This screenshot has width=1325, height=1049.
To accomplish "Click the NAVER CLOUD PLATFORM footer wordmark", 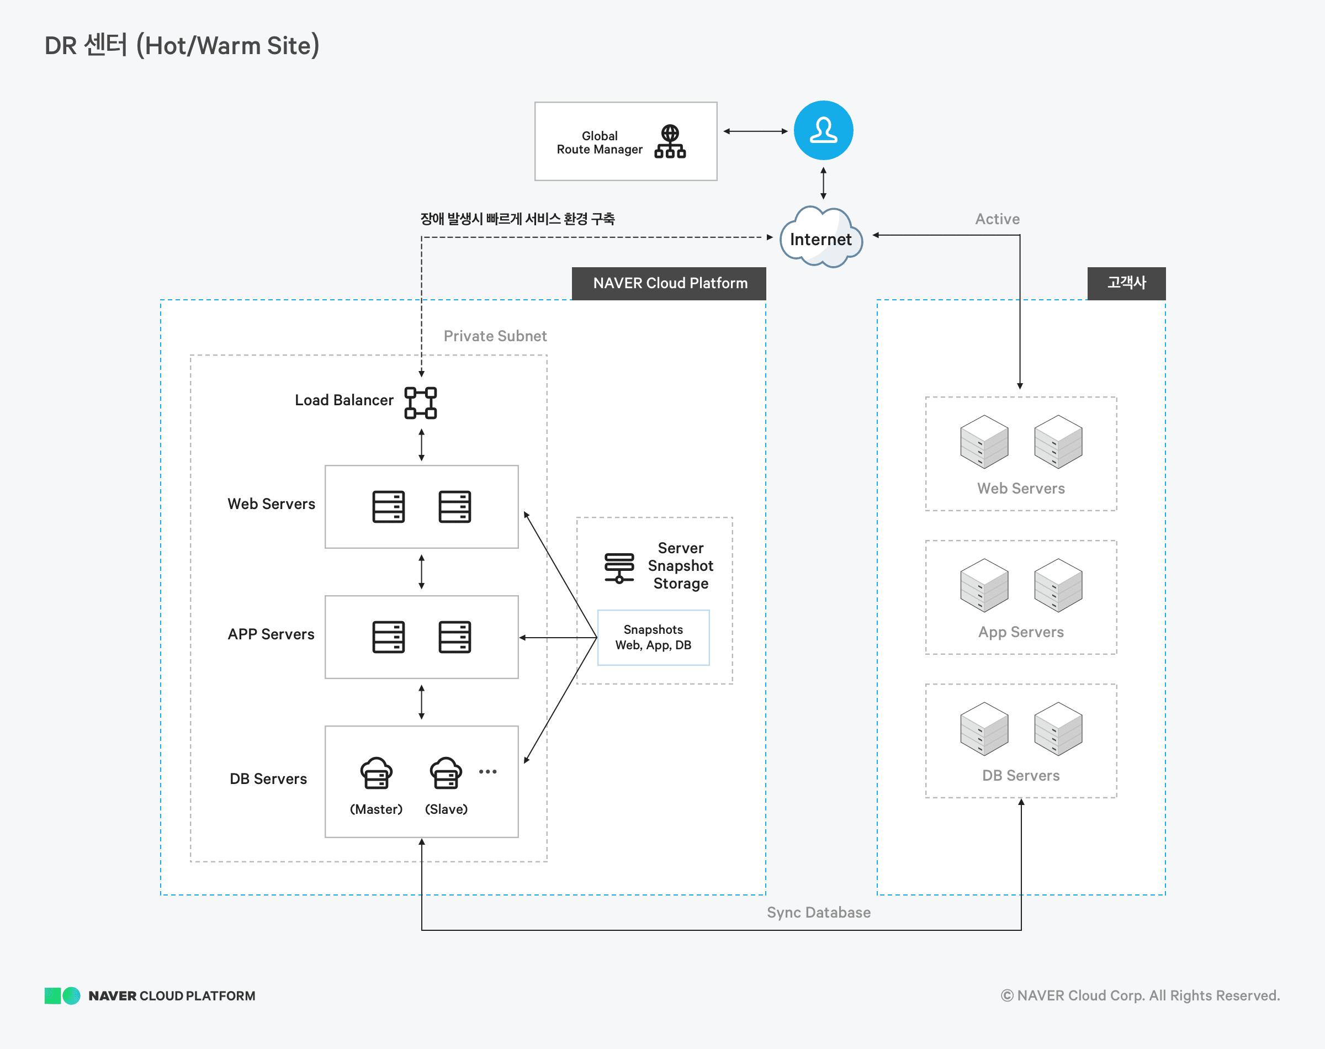I will pos(172,995).
